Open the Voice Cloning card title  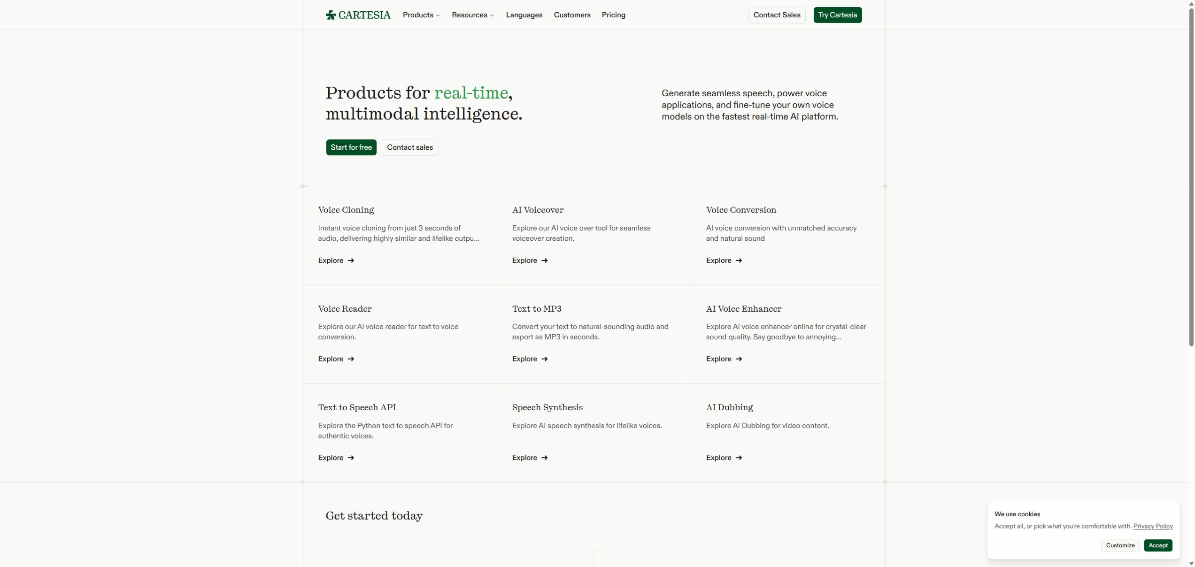pos(346,210)
